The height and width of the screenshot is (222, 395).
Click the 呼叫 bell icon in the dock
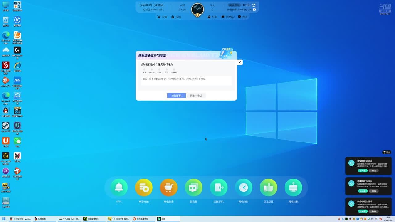119,187
